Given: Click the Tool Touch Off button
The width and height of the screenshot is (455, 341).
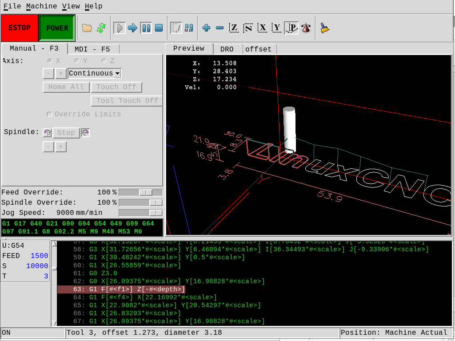Looking at the screenshot, I should pos(127,101).
